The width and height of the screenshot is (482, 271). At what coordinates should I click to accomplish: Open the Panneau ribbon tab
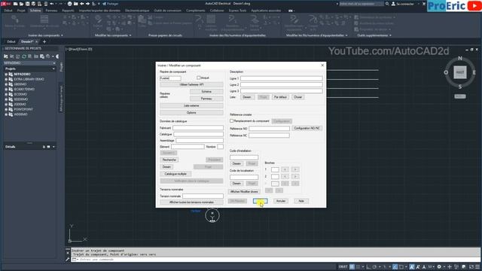pyautogui.click(x=51, y=11)
